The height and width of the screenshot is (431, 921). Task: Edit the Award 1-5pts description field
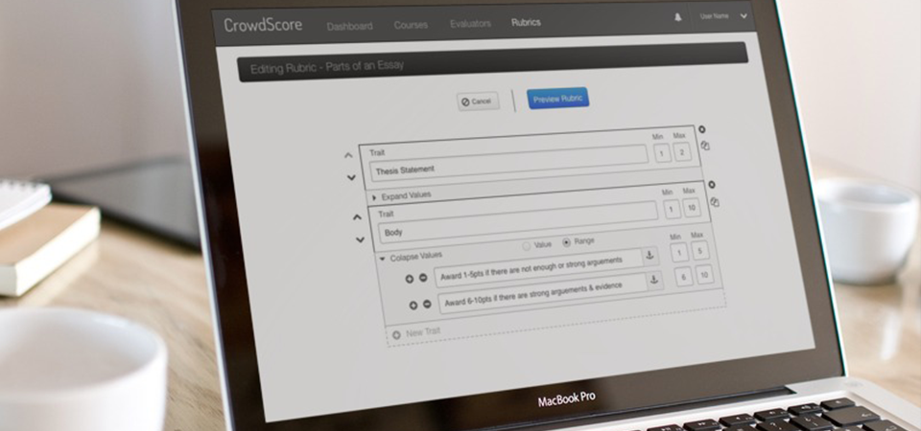(x=538, y=268)
